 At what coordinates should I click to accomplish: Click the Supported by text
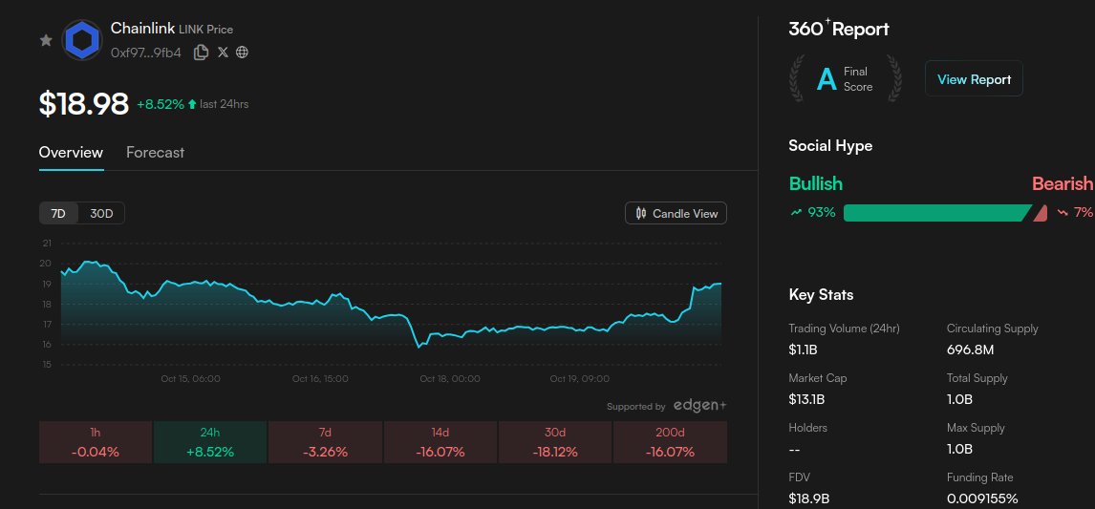click(x=636, y=407)
